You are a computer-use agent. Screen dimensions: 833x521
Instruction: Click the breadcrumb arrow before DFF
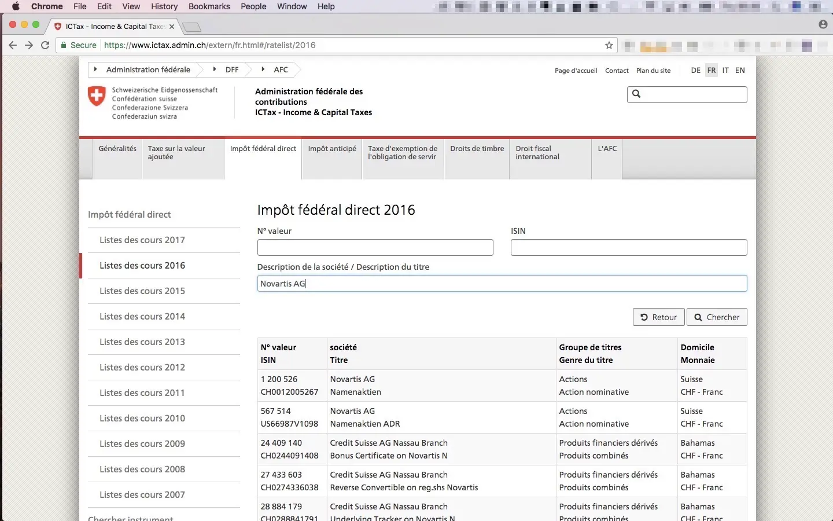(215, 69)
